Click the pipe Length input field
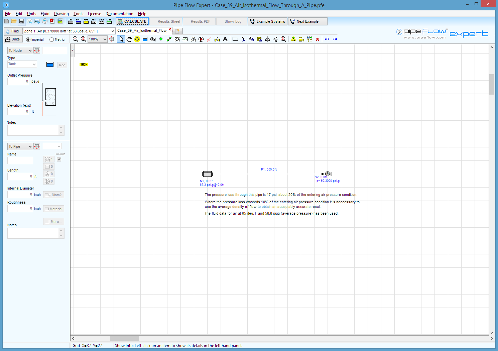498x351 pixels. click(x=20, y=177)
